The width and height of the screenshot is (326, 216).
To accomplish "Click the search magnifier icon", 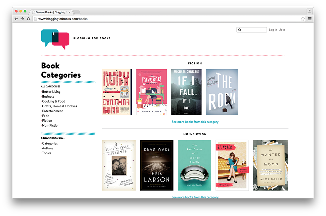I will point(240,30).
